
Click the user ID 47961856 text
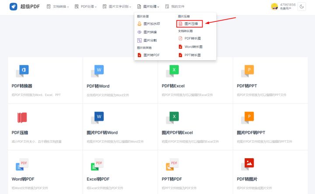[x=288, y=5]
